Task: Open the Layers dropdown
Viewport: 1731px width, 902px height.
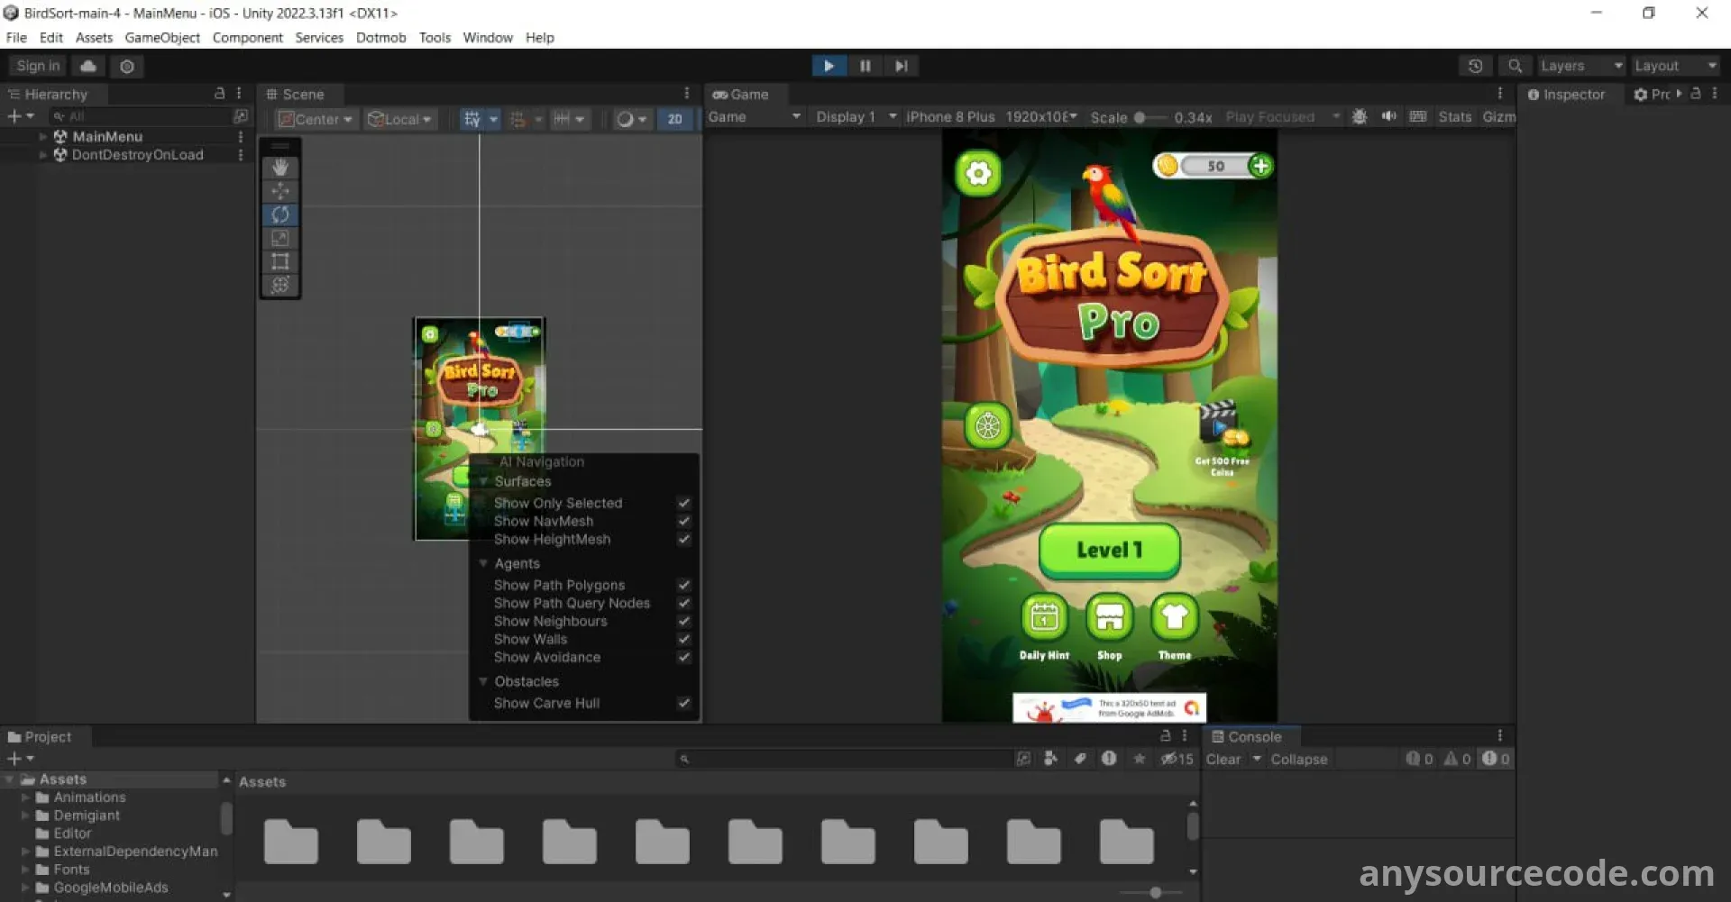Action: (x=1580, y=66)
